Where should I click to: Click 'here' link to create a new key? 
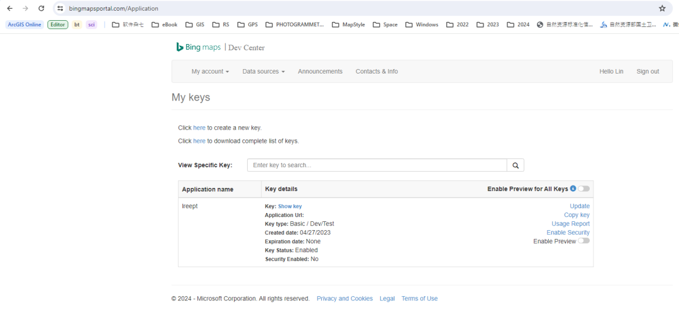point(199,128)
